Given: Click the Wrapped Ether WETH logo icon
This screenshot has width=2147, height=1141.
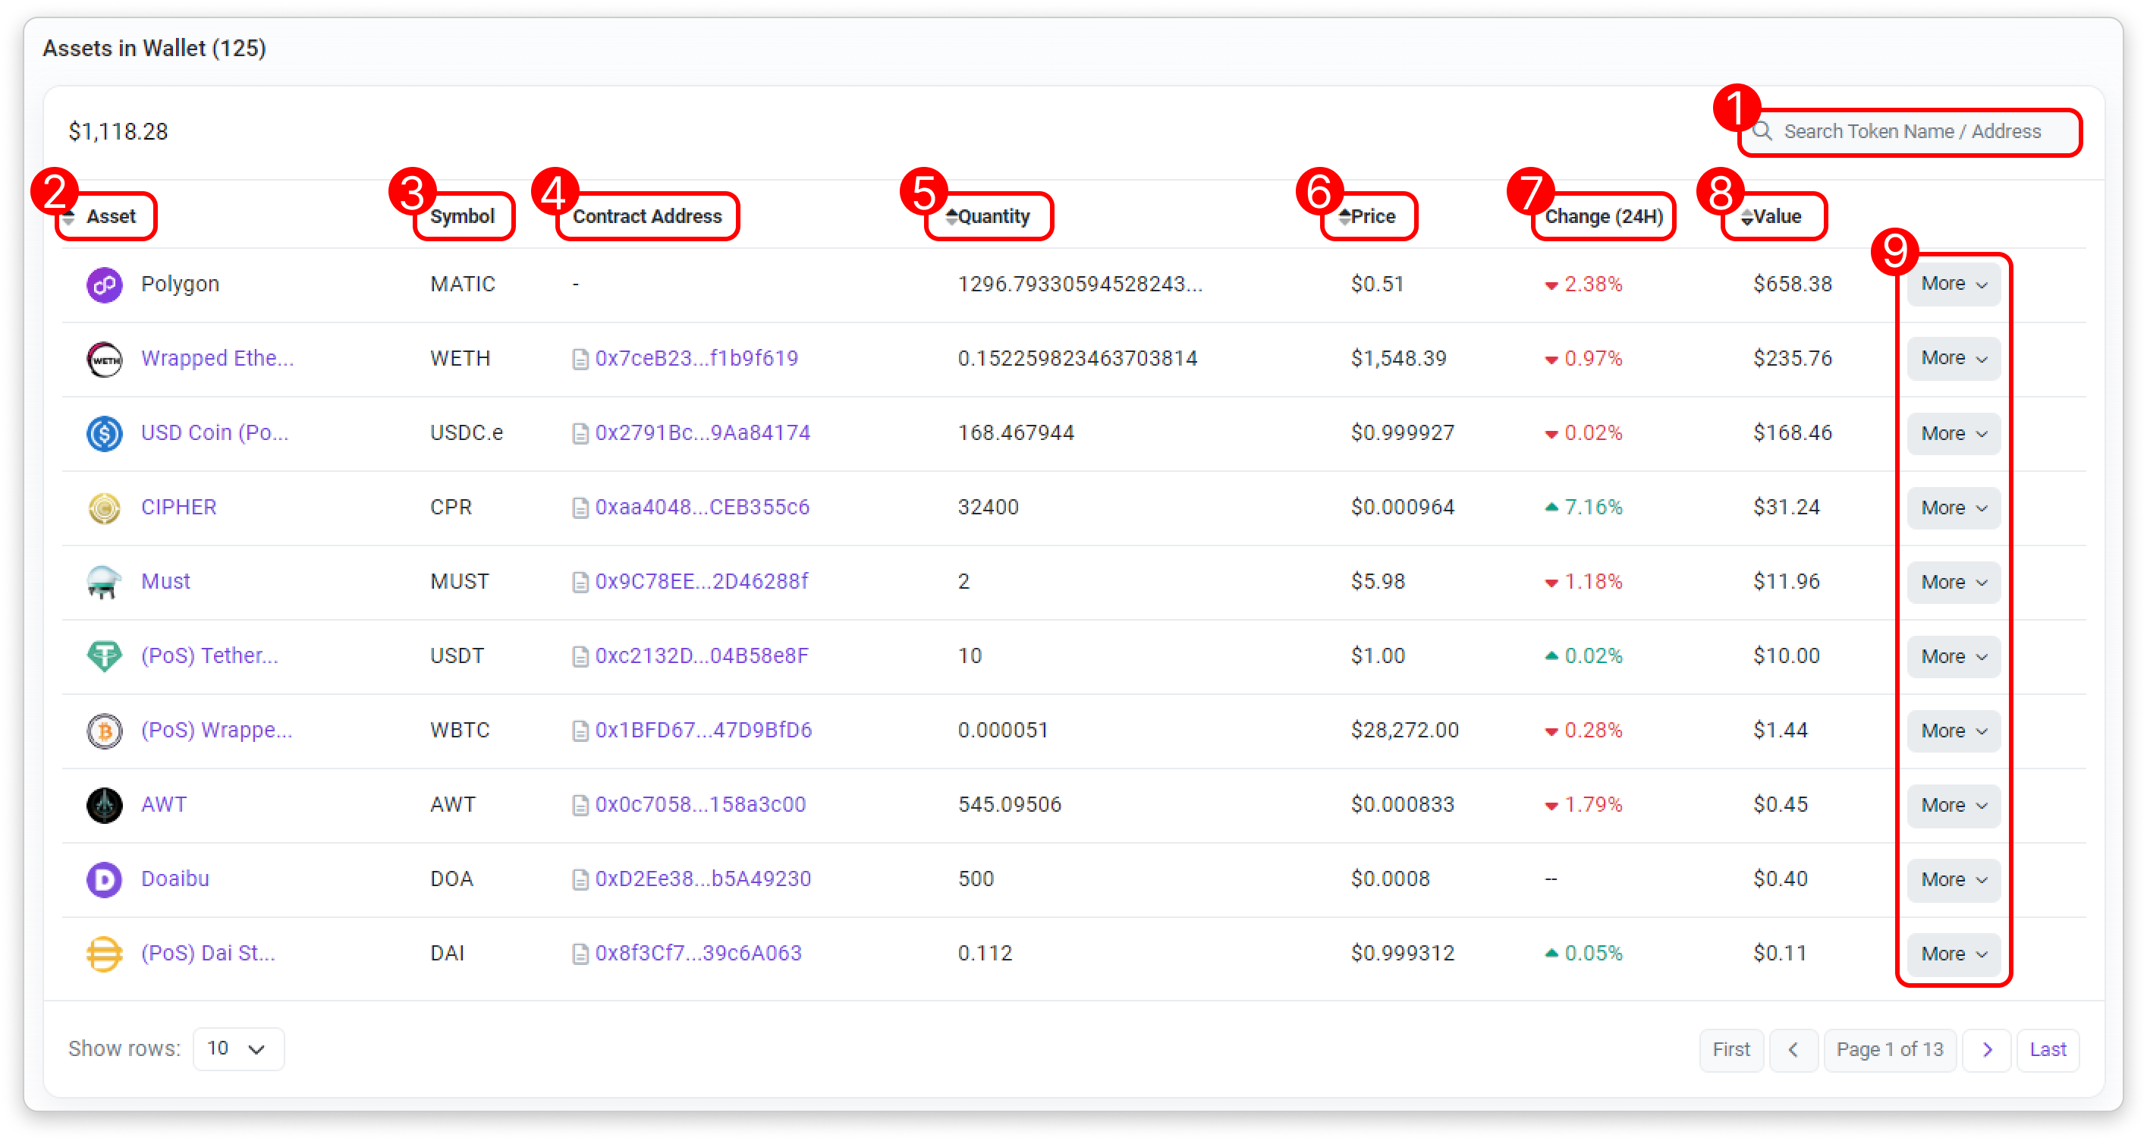Looking at the screenshot, I should (104, 360).
